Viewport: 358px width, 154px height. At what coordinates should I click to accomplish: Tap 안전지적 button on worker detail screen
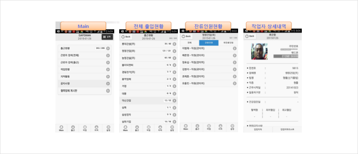(x=258, y=129)
